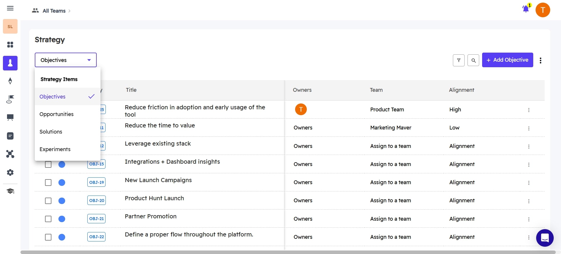Open the notifications bell
This screenshot has width=561, height=254.
pos(526,9)
